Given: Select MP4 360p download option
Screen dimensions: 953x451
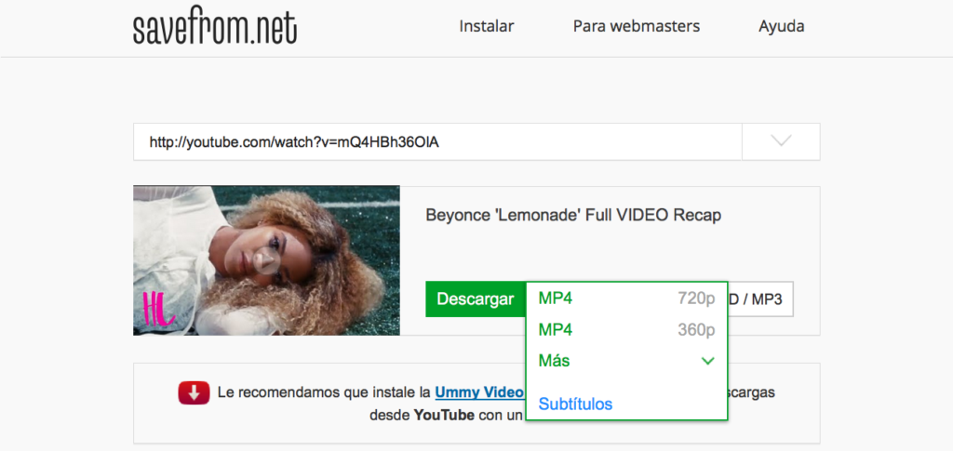Looking at the screenshot, I should click(626, 330).
